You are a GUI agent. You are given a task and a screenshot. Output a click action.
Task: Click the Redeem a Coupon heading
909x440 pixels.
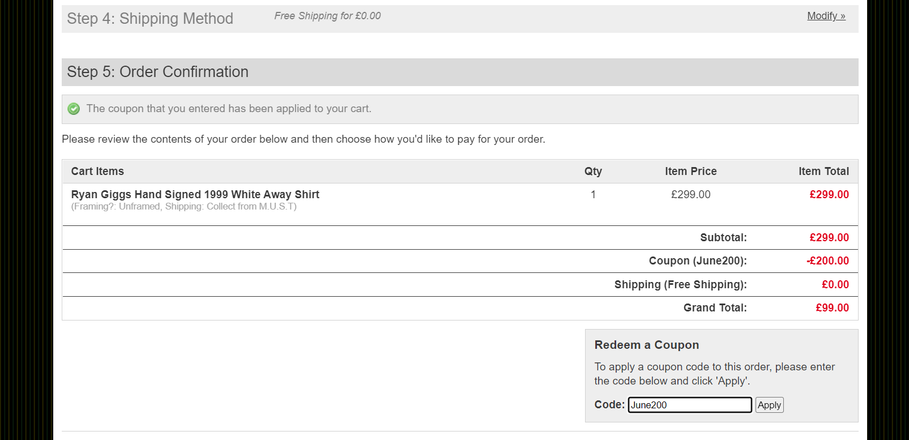click(x=646, y=345)
